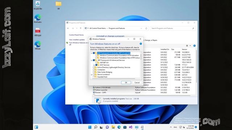Image resolution: width=232 pixels, height=130 pixels.
Task: Expand the WCF Services tree node
Action: [x=94, y=65]
